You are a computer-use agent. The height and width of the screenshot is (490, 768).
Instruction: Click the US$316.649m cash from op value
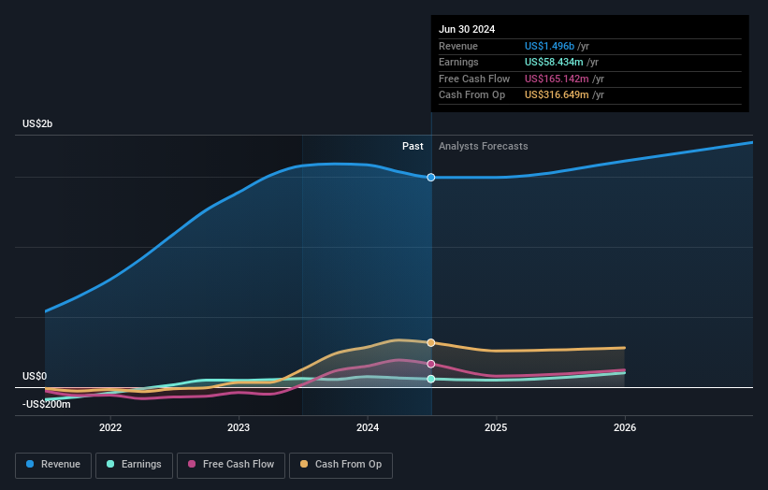coord(557,95)
